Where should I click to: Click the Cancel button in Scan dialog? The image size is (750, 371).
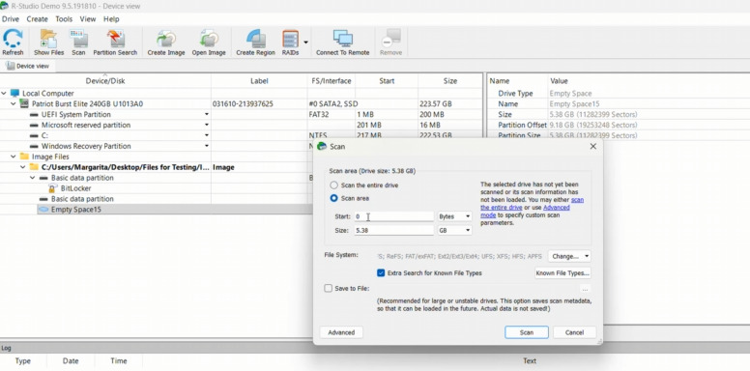(x=574, y=332)
